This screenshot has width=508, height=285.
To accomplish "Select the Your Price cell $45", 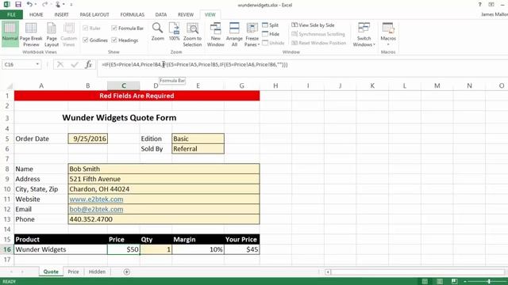I will tap(241, 249).
